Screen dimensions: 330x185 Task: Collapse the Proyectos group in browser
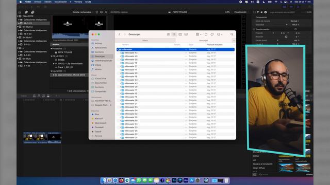tap(52, 49)
